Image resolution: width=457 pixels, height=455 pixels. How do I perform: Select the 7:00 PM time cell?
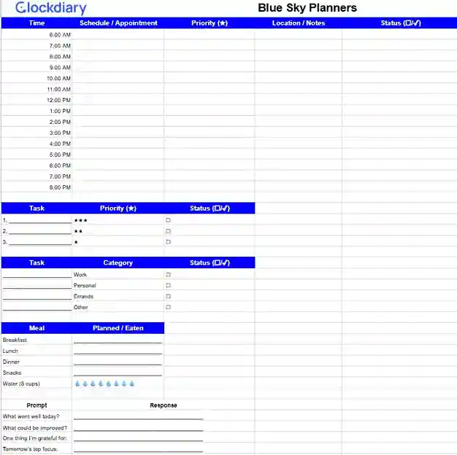37,176
